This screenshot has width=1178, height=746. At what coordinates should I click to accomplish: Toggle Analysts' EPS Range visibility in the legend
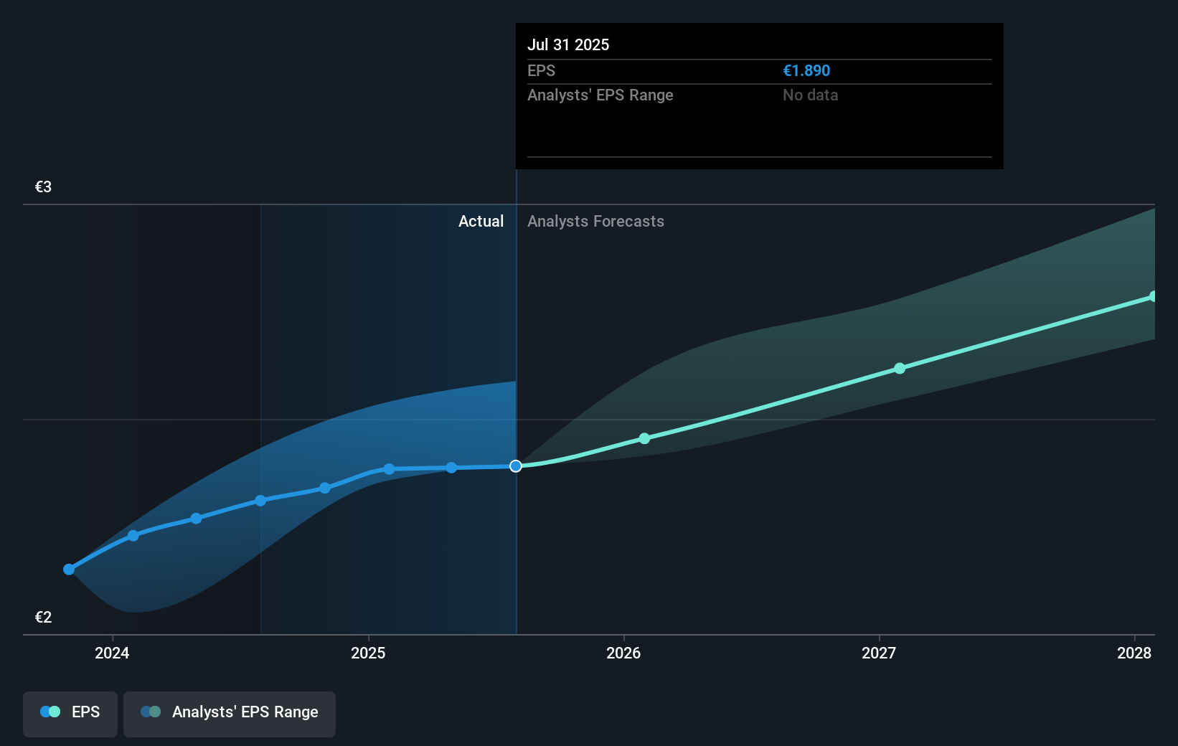click(229, 714)
